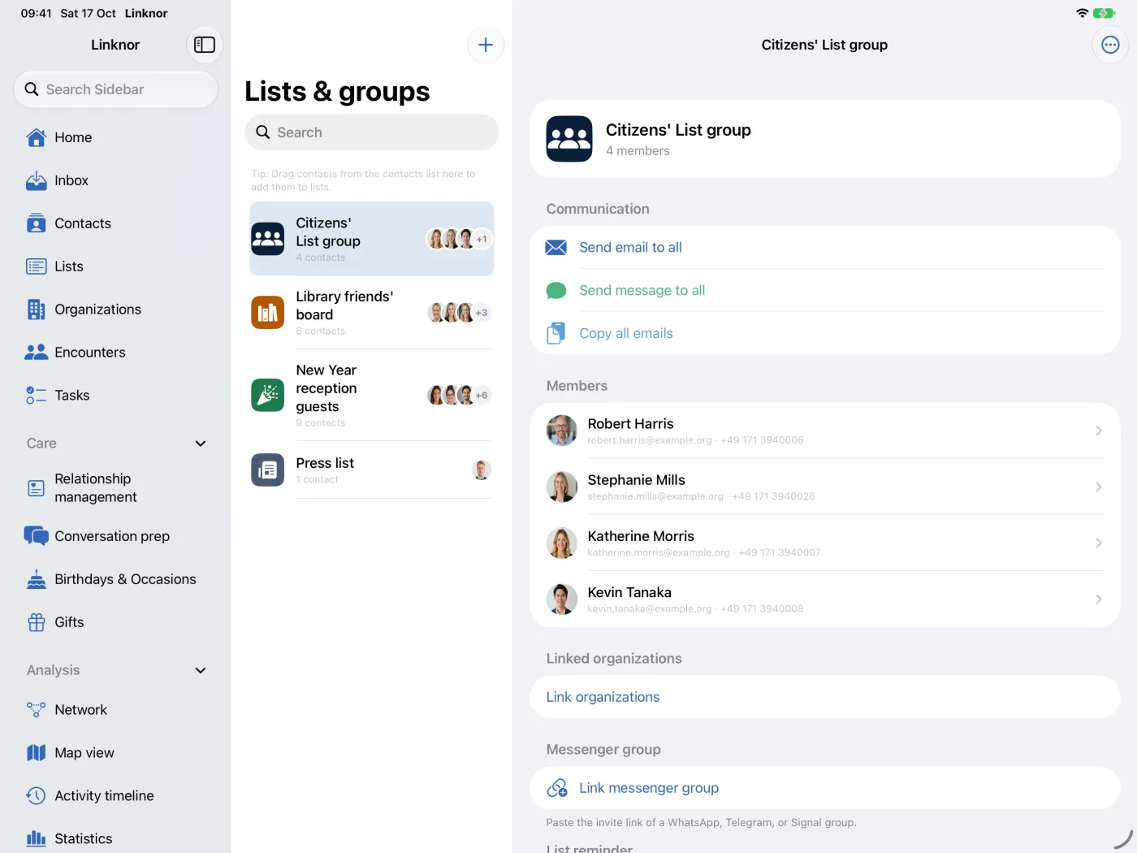Select the Library friends' board list

pyautogui.click(x=371, y=313)
